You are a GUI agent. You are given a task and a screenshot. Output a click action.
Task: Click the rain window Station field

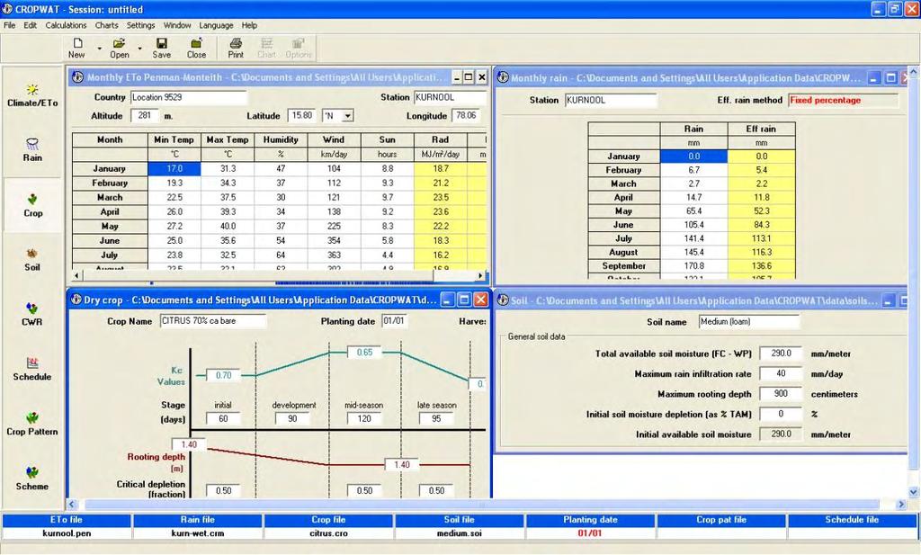tap(611, 101)
